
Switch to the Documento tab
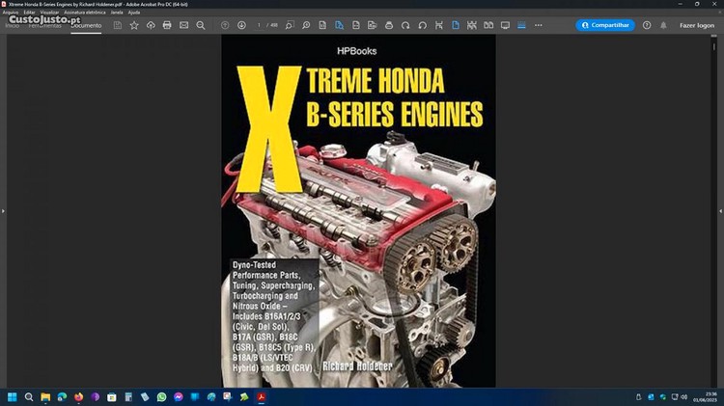(x=86, y=25)
